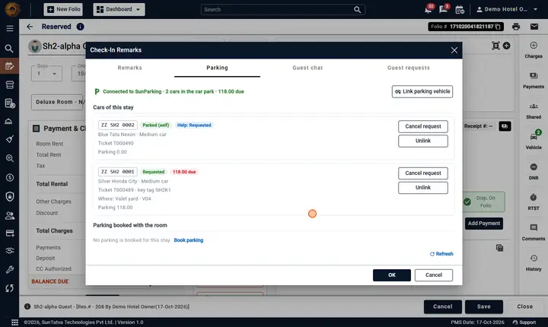Click the info icon next to Reserved
Image resolution: width=548 pixels, height=327 pixels.
81,27
